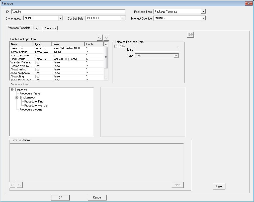Image resolution: width=254 pixels, height=202 pixels.
Task: Open the Type dropdown showing Bool
Action: point(176,56)
